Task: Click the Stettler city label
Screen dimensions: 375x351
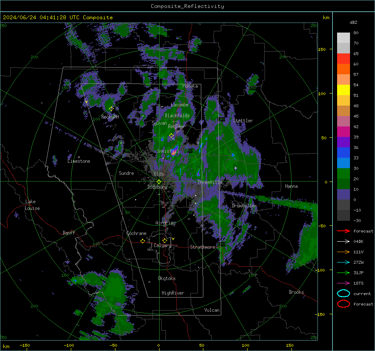Action: pos(243,121)
